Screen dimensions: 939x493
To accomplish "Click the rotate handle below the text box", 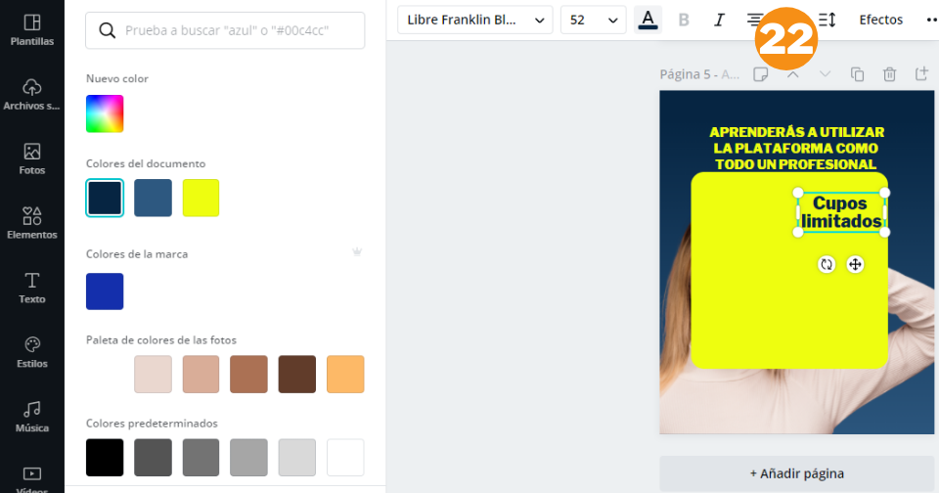I will (827, 264).
